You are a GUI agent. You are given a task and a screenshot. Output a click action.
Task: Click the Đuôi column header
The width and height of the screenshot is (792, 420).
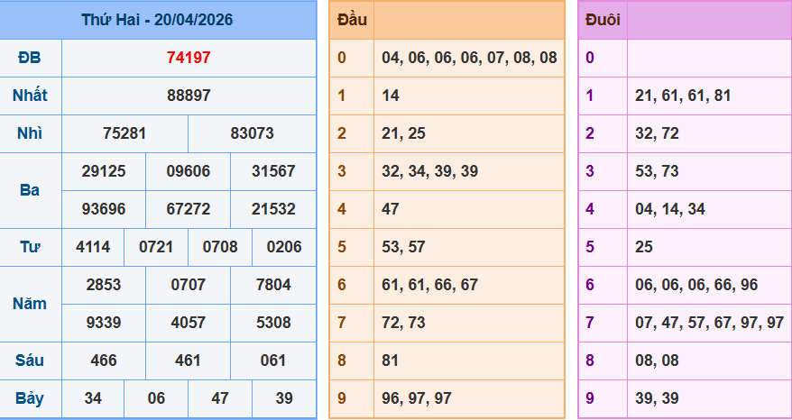pyautogui.click(x=603, y=20)
